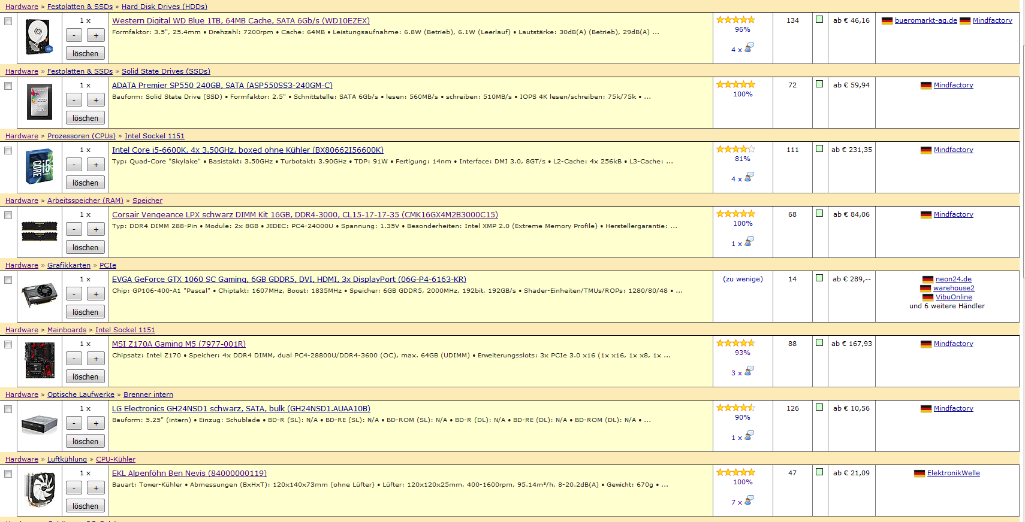Click the star rating of WD Blue

(735, 20)
